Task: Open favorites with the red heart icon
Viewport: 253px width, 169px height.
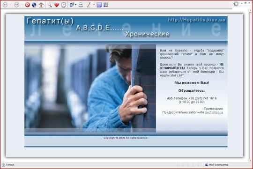Action: pyautogui.click(x=57, y=5)
